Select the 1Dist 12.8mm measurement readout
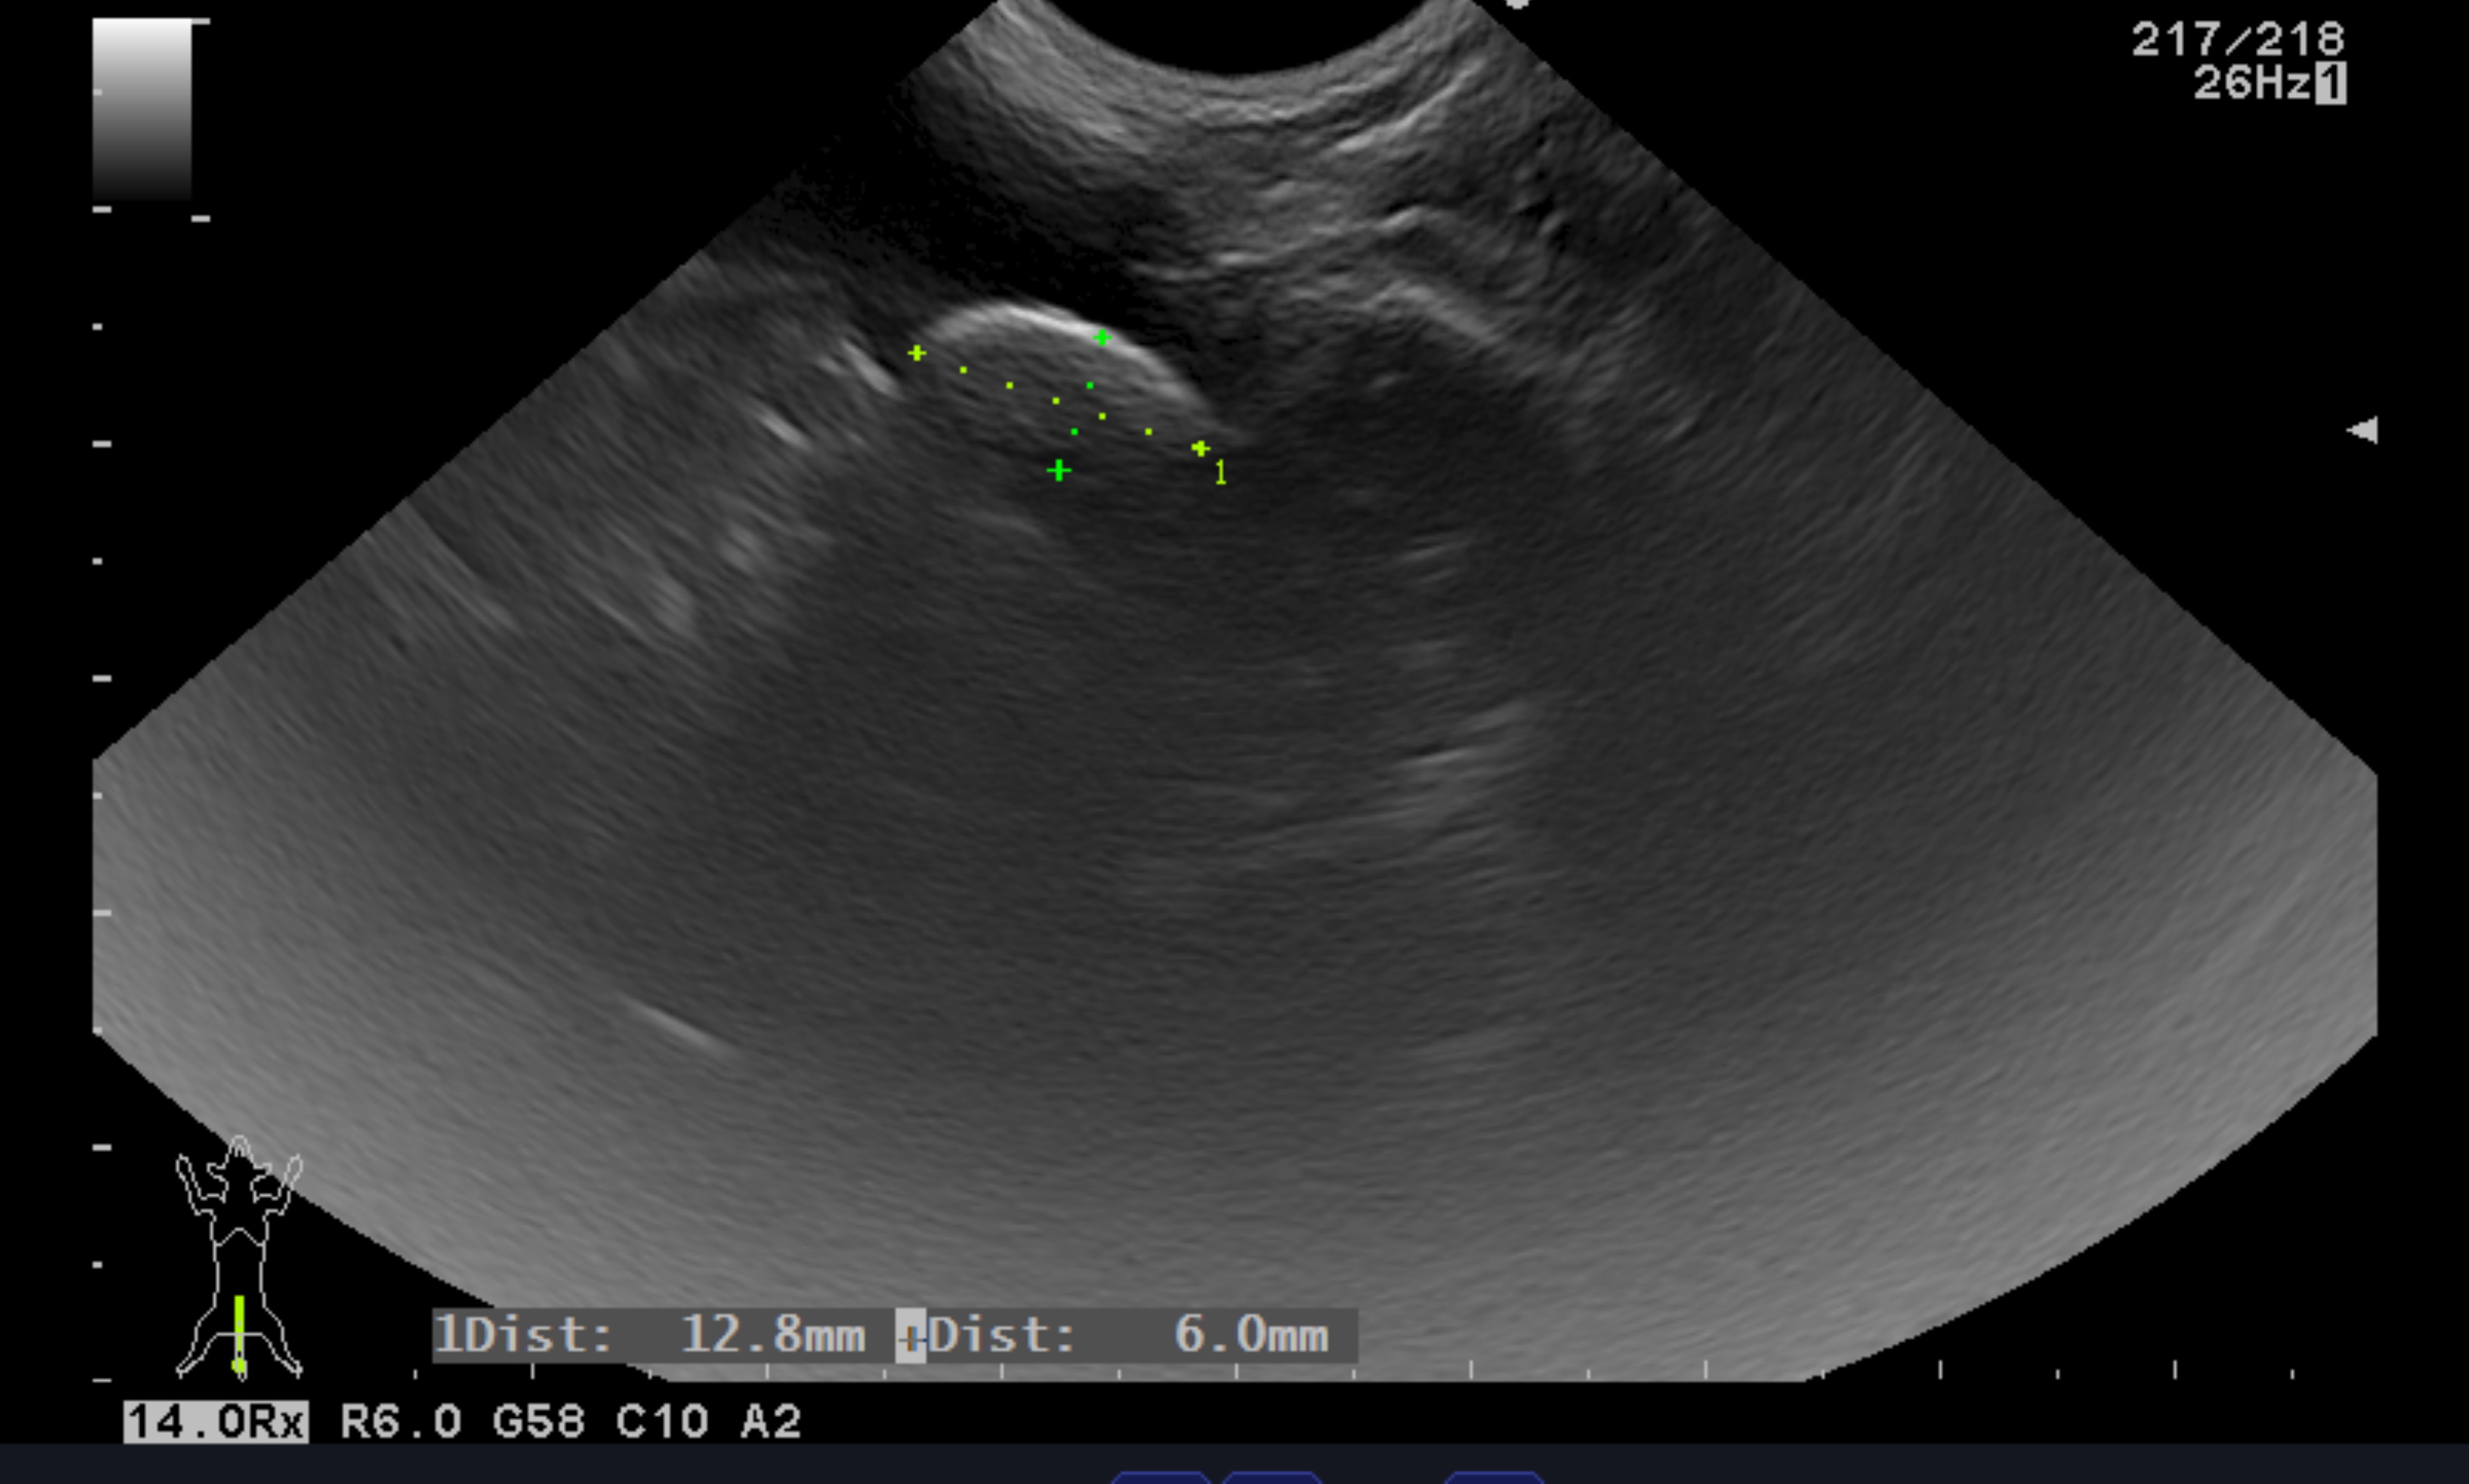2469x1484 pixels. point(649,1335)
